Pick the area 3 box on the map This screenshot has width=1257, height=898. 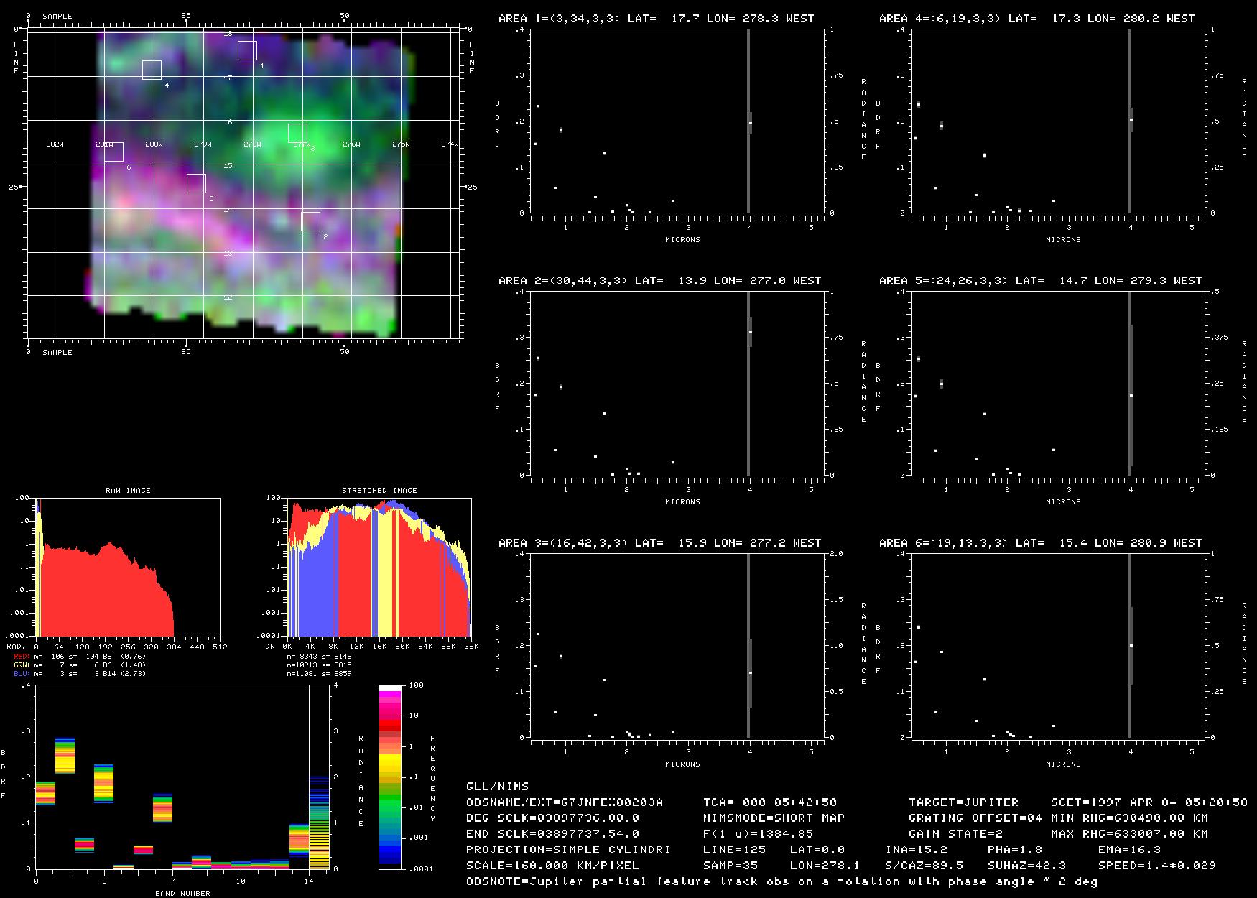point(297,133)
